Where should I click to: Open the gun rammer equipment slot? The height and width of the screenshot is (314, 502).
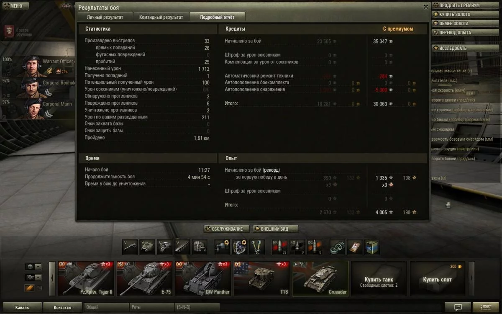tap(222, 247)
